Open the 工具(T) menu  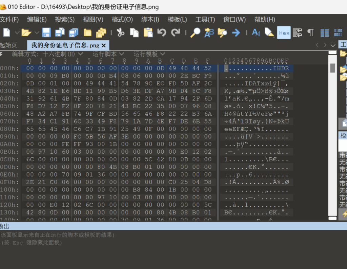pos(205,19)
